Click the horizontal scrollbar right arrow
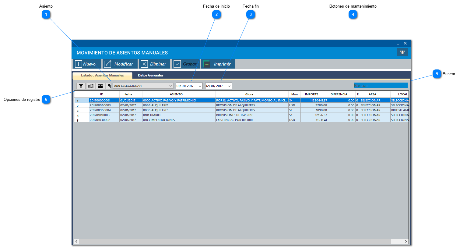The width and height of the screenshot is (460, 248). [406, 241]
